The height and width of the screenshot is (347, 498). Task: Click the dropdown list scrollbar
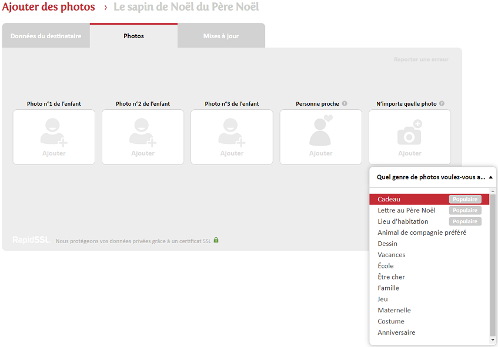[x=493, y=265]
